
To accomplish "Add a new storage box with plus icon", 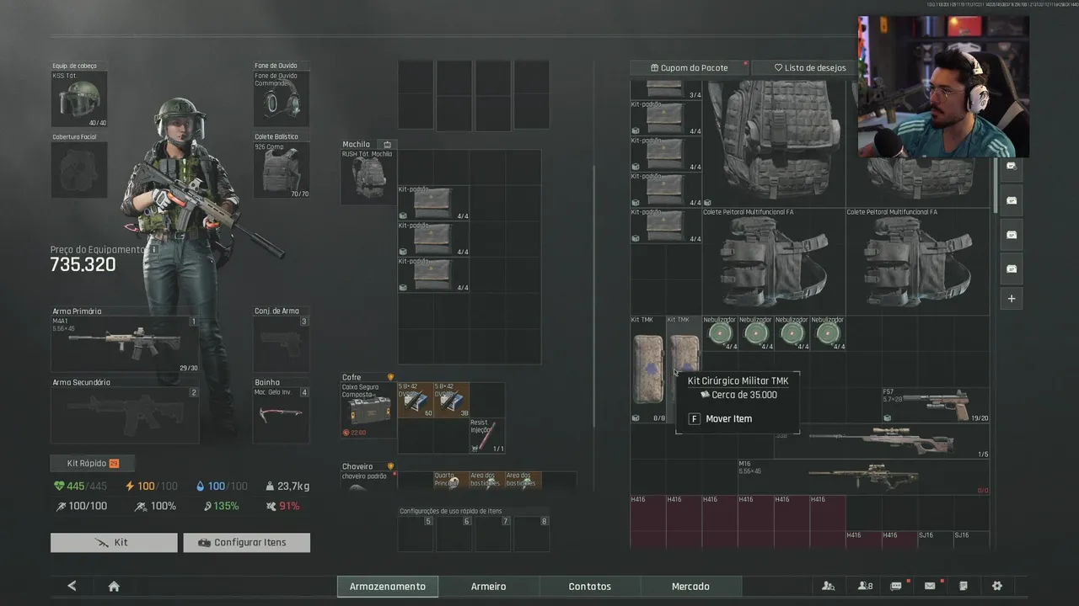I will point(1012,299).
